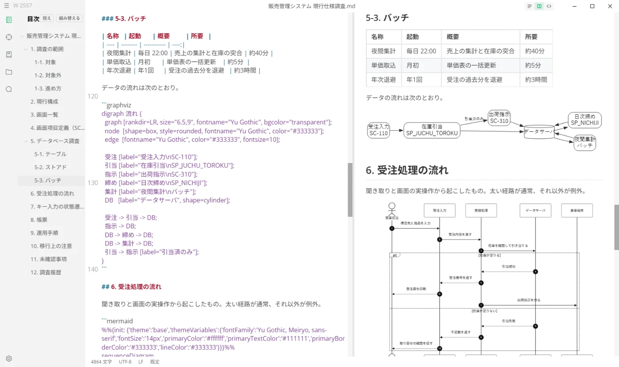Viewport: 619px width, 367px height.
Task: Click the ### 5-3. バッチ heading in editor
Action: [124, 19]
